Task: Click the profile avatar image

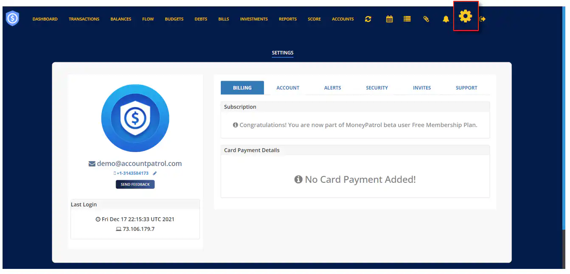Action: [135, 118]
